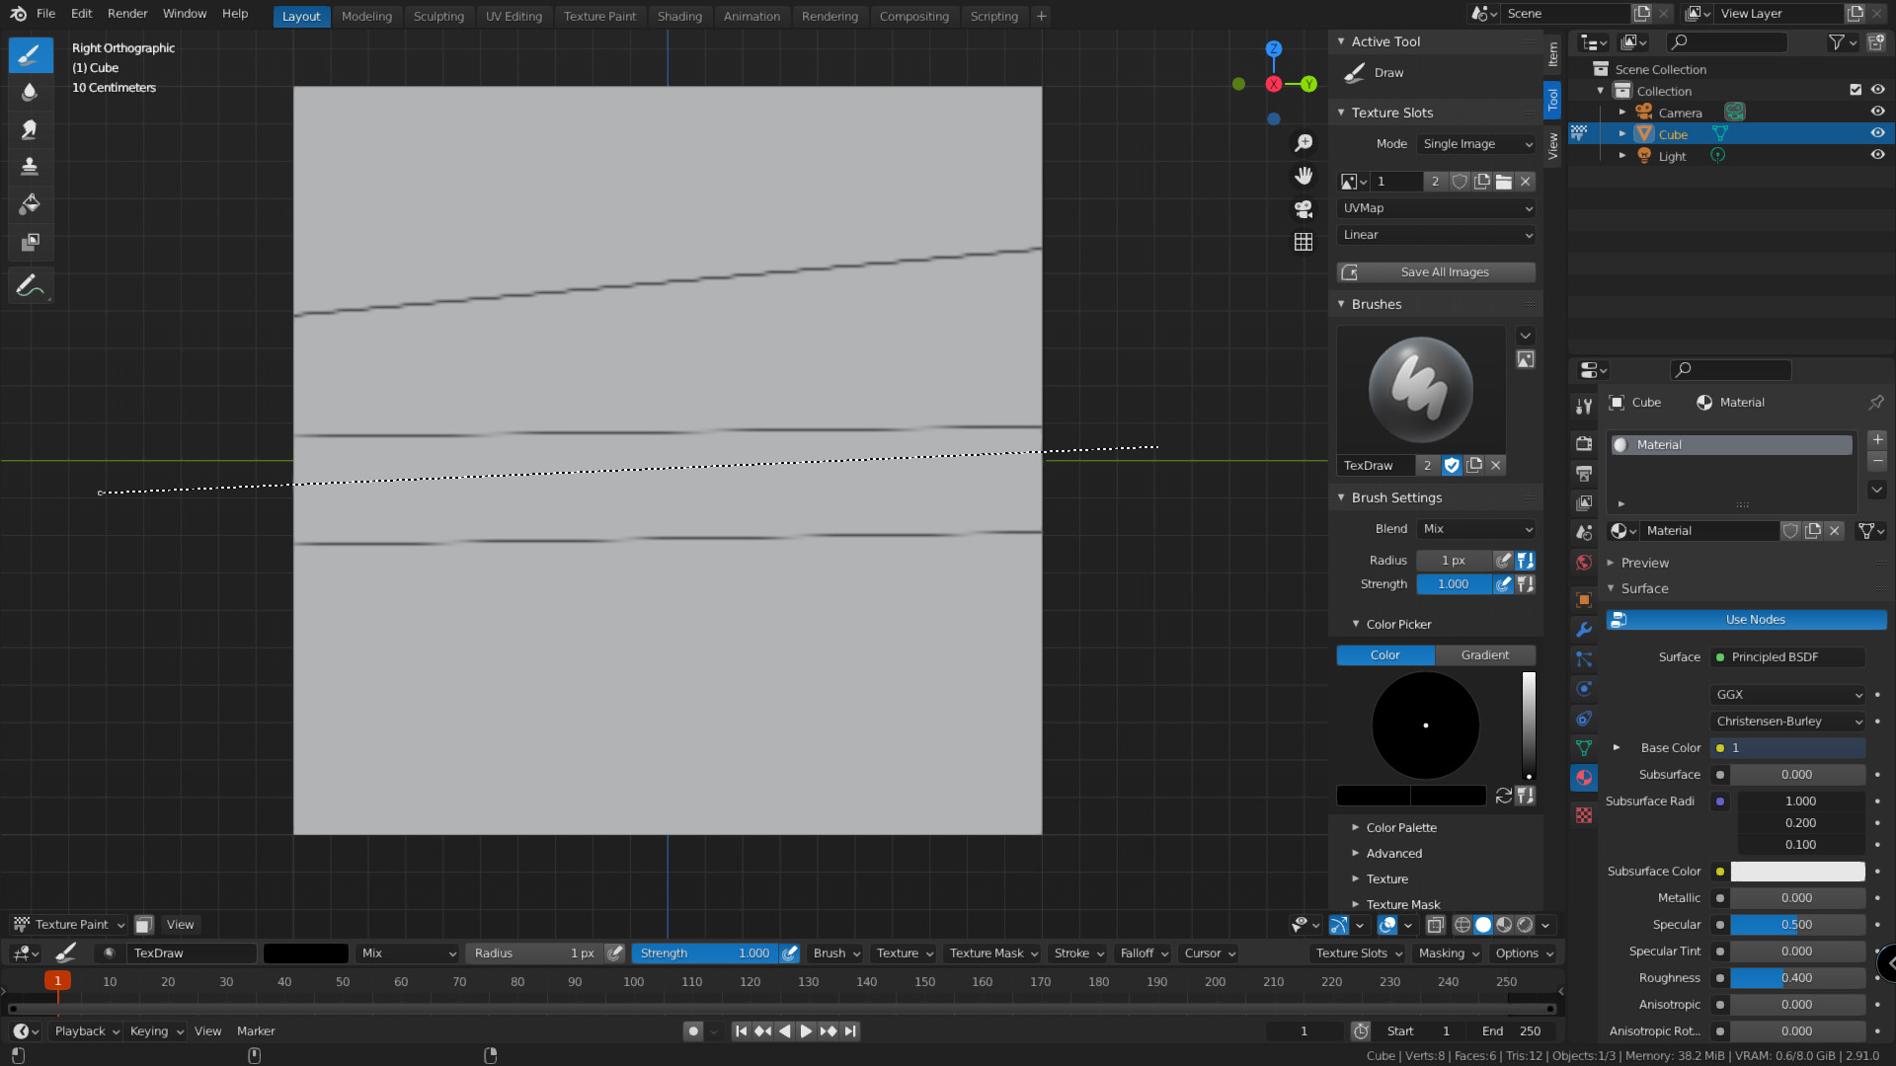Switch to the UV Editing workspace tab
This screenshot has height=1066, width=1896.
513,16
